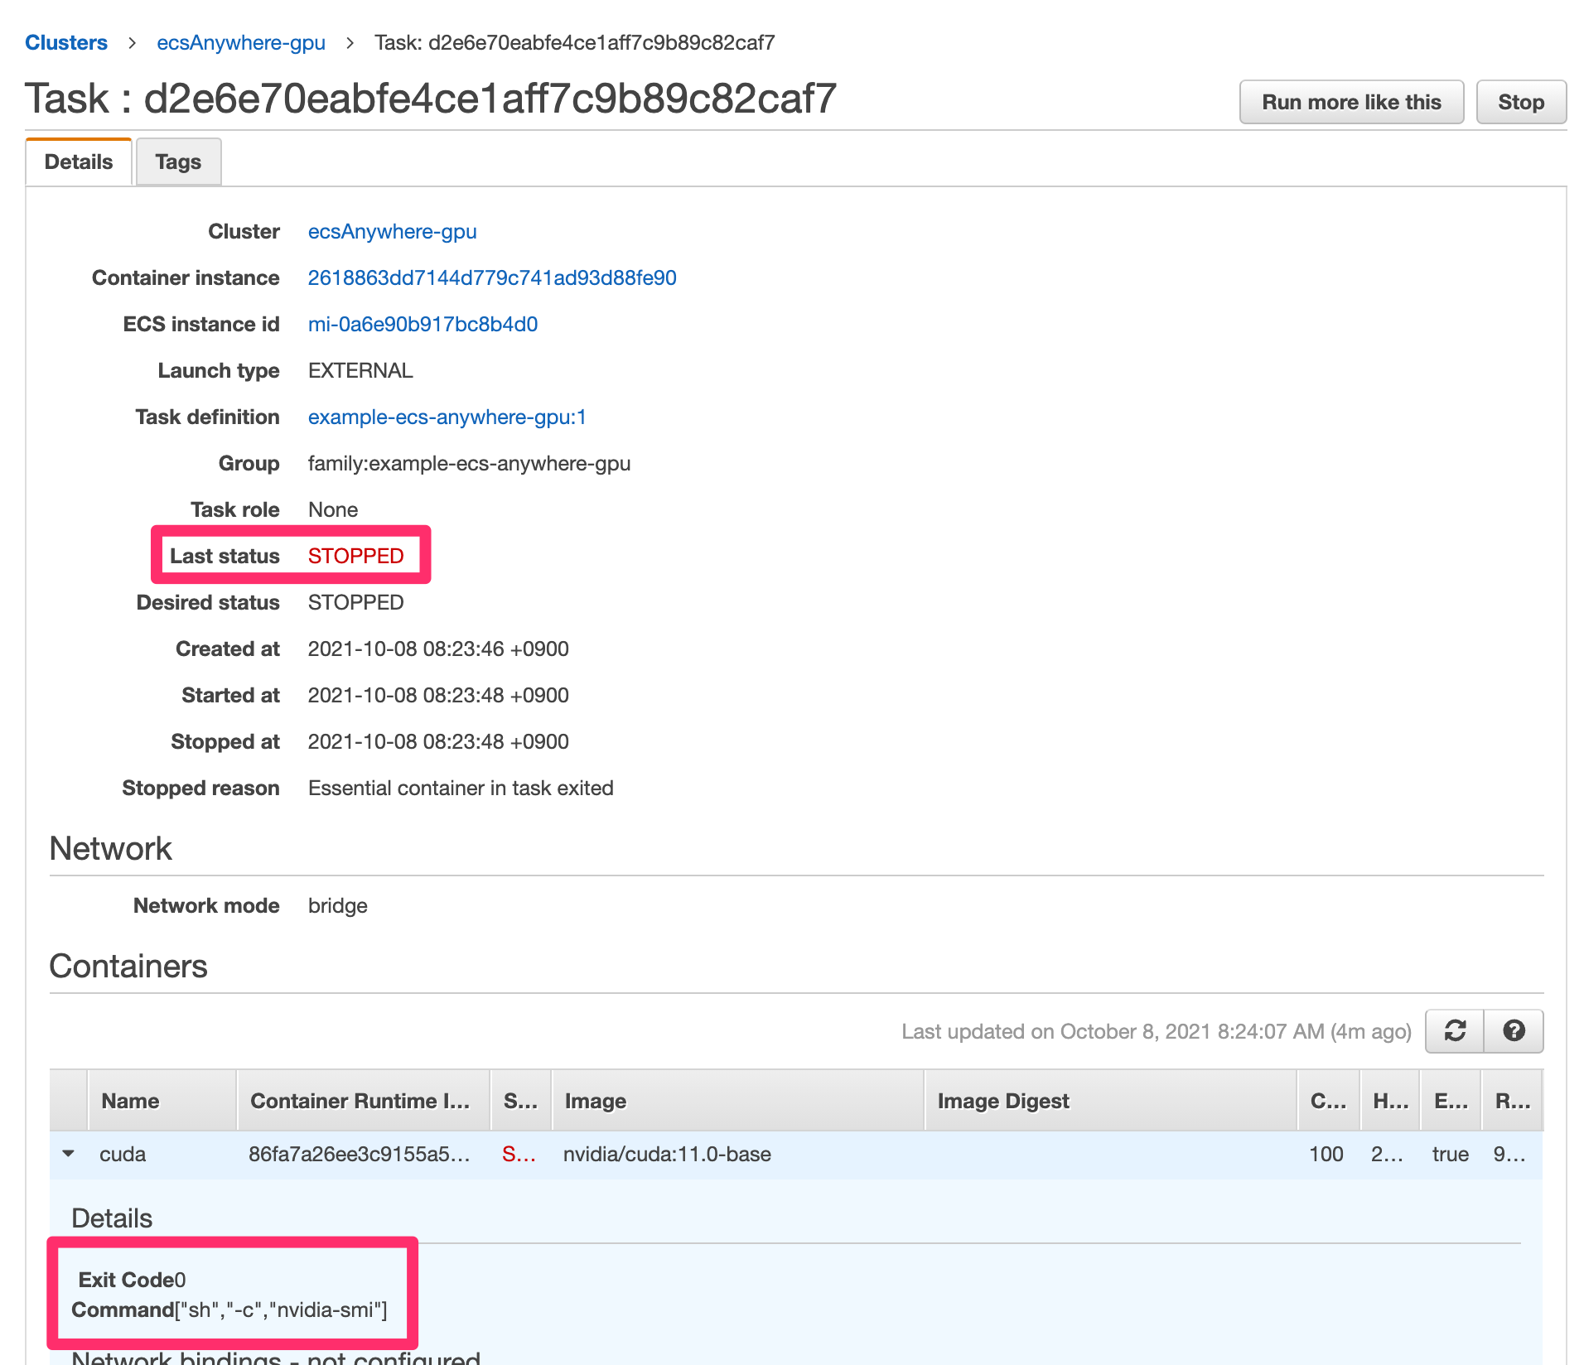The image size is (1584, 1365).
Task: Click the refresh containers icon
Action: (x=1455, y=1030)
